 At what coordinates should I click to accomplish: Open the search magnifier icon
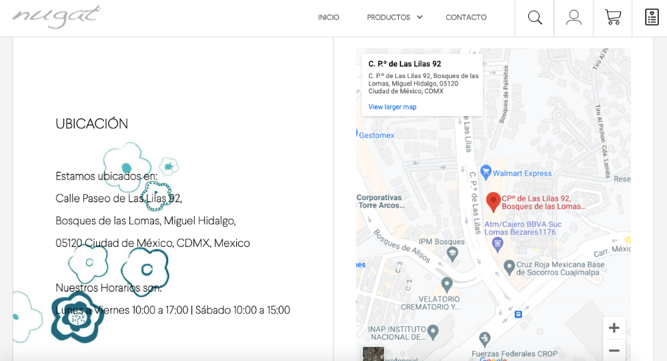534,18
